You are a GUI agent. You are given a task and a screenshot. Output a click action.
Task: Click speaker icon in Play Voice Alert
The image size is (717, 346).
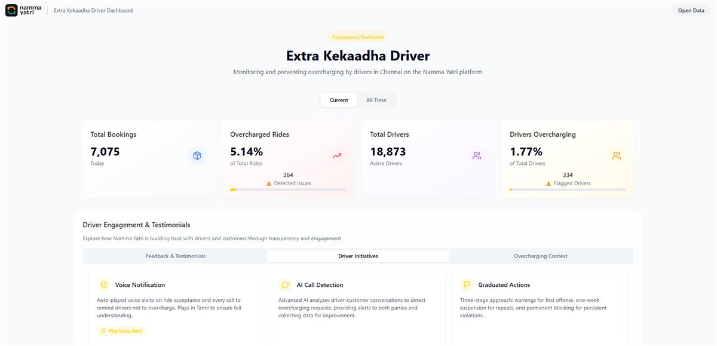tap(103, 330)
